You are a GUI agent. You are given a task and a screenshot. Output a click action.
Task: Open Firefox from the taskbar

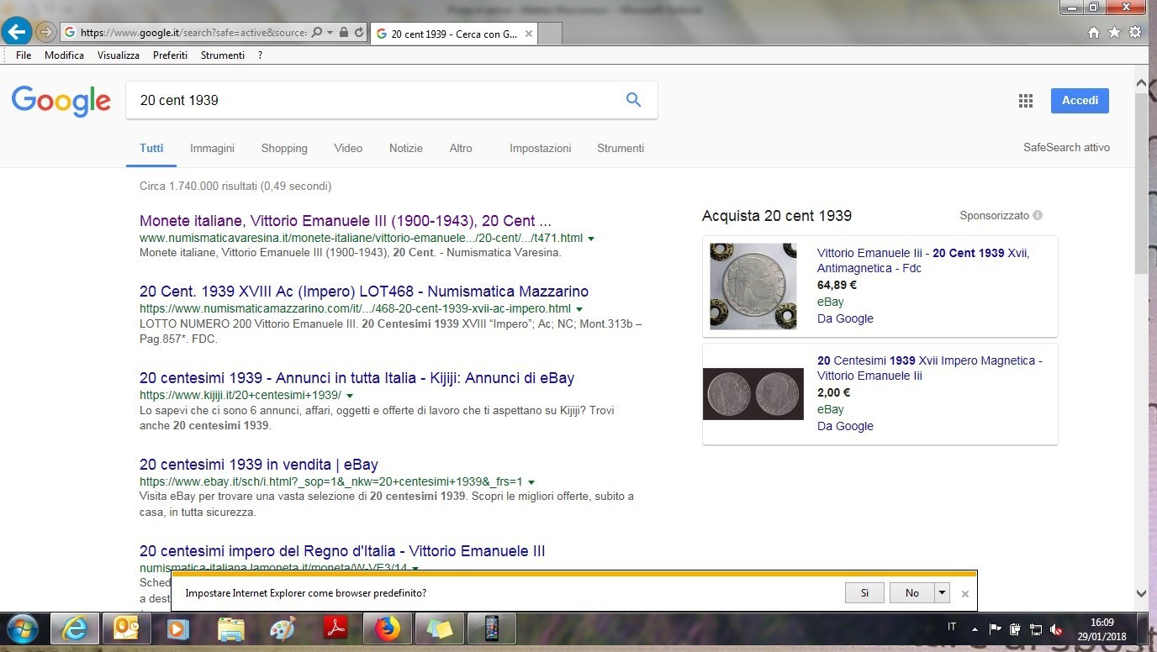coord(388,628)
